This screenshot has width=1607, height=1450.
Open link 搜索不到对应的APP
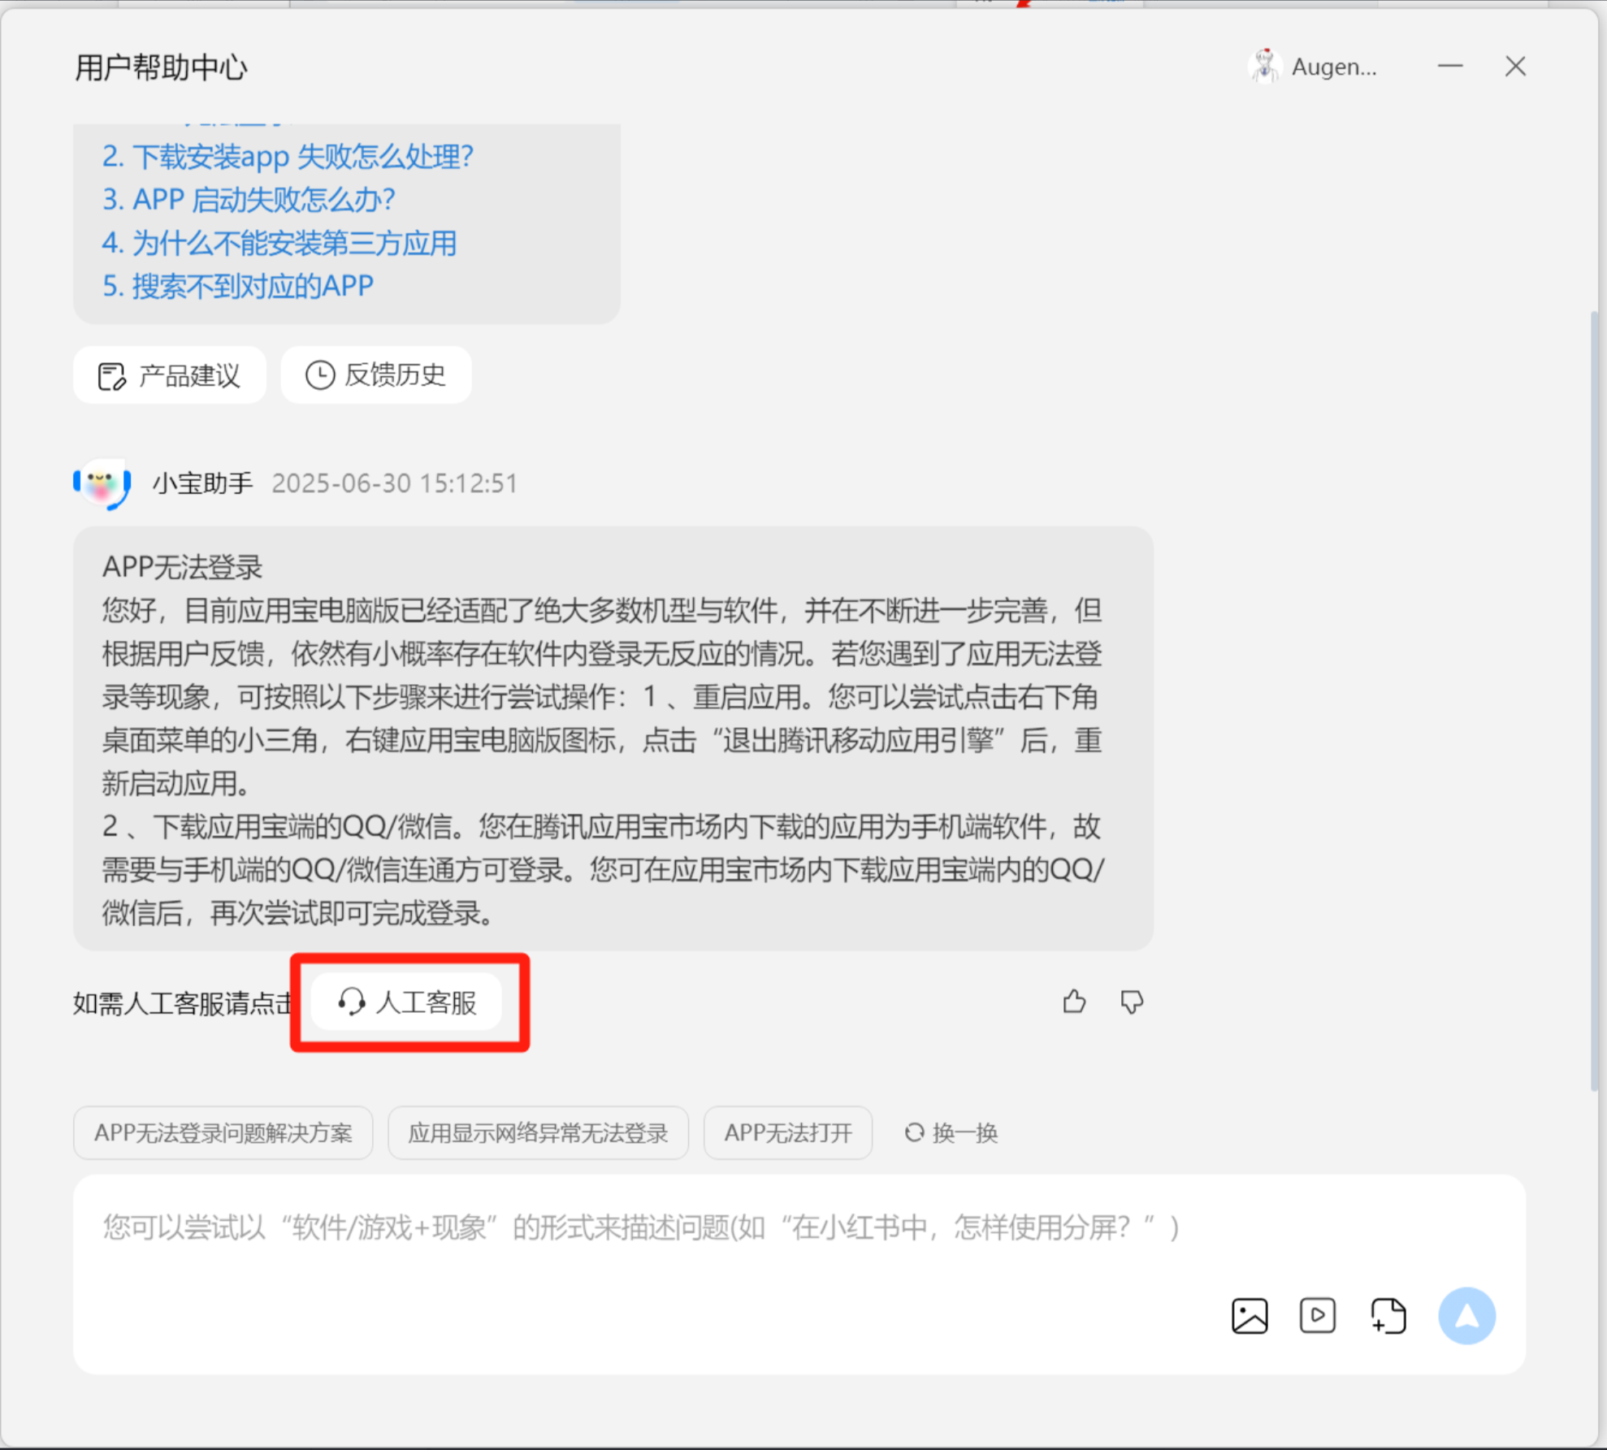237,286
